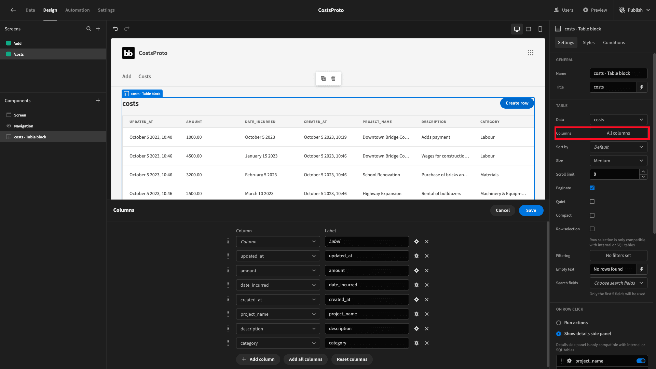Click the undo arrow icon
The height and width of the screenshot is (369, 656).
[116, 28]
